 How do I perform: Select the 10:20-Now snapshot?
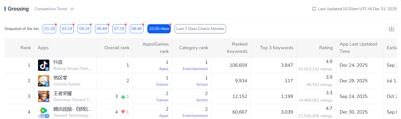(159, 29)
